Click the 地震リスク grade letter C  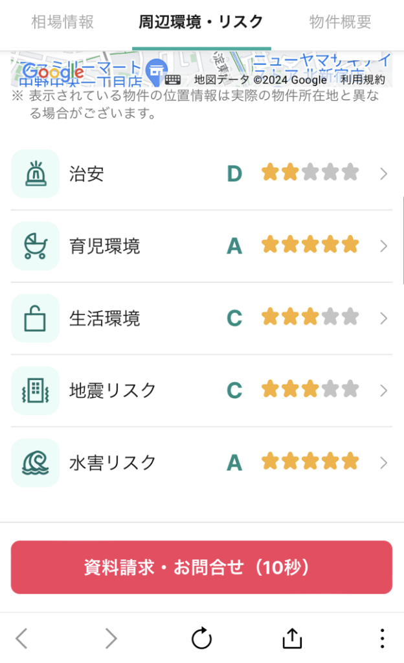[x=234, y=391]
